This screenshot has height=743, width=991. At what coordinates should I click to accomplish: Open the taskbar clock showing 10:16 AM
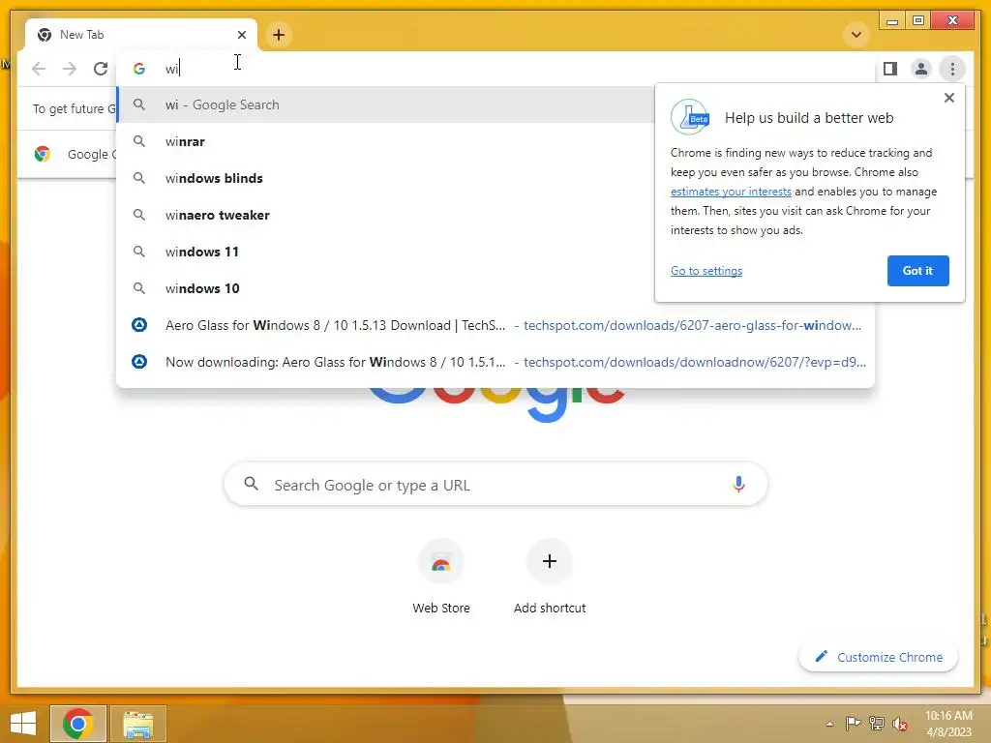(948, 724)
